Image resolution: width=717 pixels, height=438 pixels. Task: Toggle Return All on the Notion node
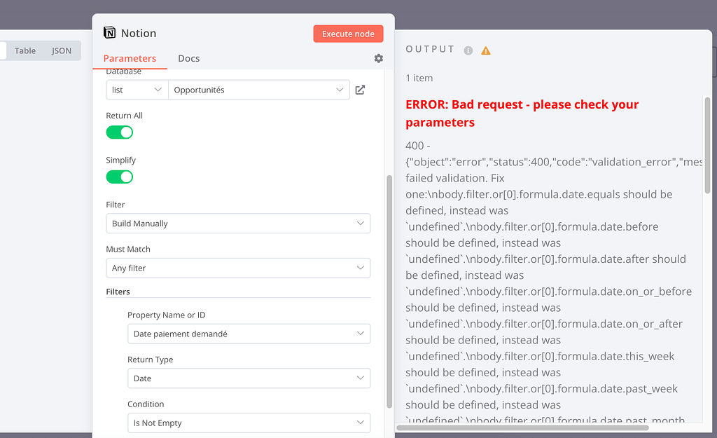point(119,132)
